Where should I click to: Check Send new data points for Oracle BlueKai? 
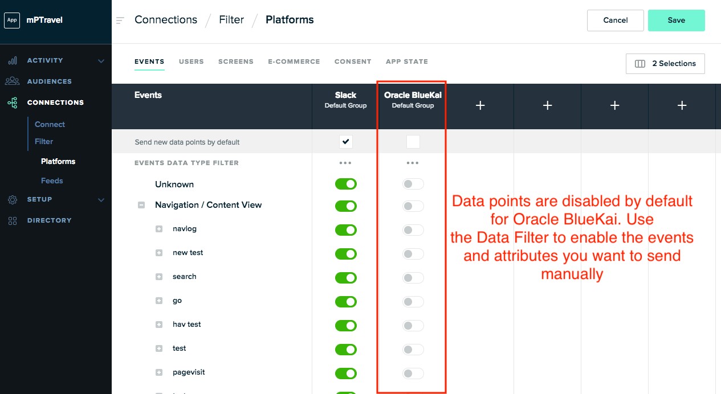(x=413, y=142)
